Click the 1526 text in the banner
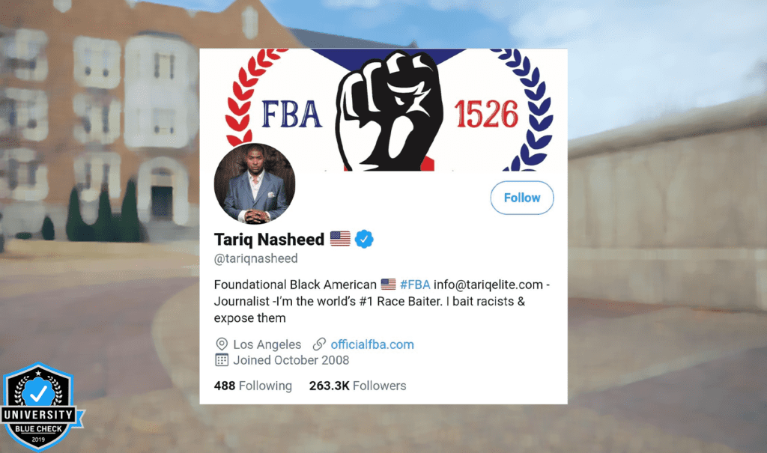Screen dimensions: 767x453 486,114
